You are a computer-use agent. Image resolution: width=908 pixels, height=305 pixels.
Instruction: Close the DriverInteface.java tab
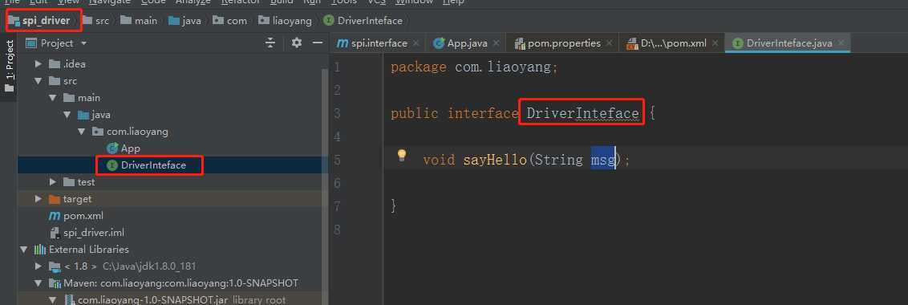coord(841,43)
